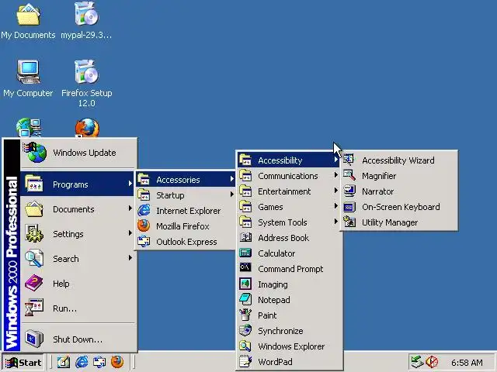Expand the Programs submenu arrow

click(x=130, y=183)
